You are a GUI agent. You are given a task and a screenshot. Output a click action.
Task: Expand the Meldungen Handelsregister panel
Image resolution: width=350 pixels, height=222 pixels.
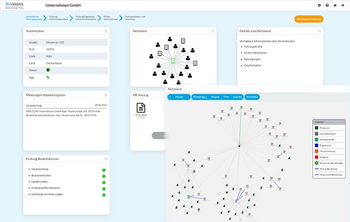(106, 95)
